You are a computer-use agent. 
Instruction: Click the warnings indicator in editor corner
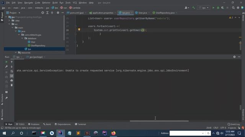tap(231, 18)
